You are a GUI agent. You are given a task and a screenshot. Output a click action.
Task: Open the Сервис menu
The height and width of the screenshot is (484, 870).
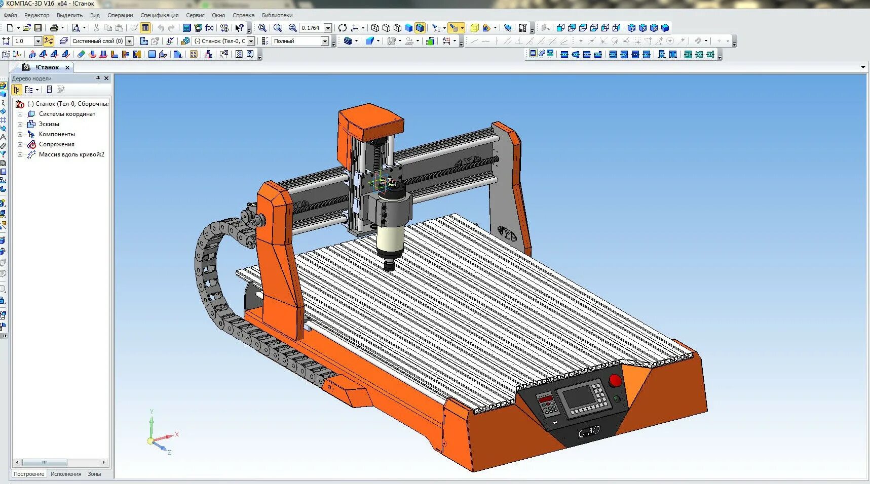click(195, 15)
